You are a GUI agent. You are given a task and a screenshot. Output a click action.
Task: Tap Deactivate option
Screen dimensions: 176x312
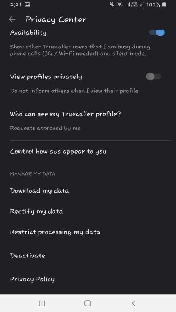(x=28, y=256)
